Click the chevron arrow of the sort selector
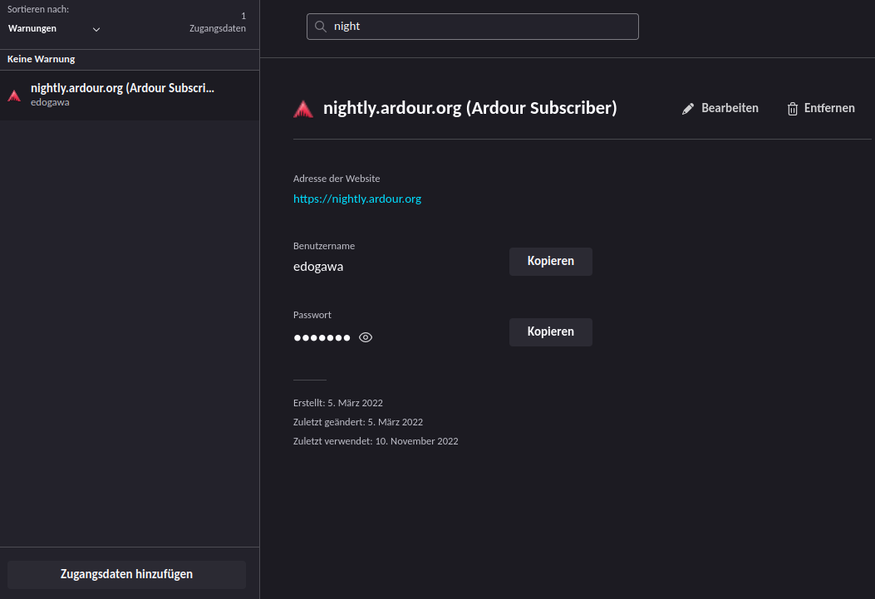 (x=96, y=29)
